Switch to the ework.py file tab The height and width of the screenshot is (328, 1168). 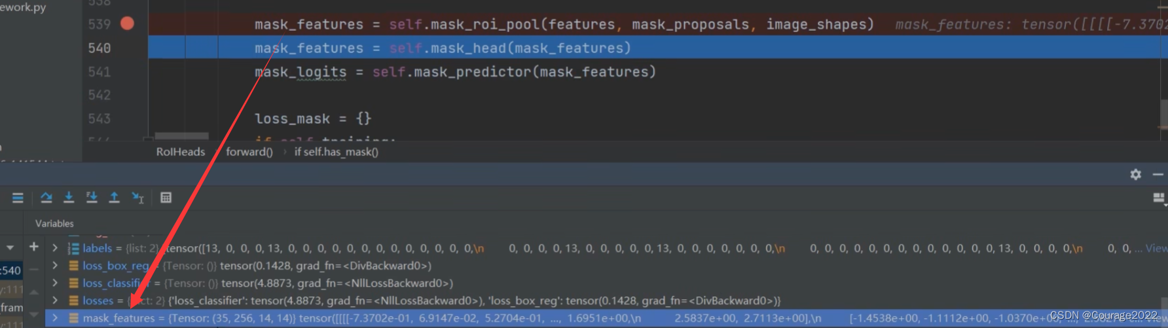click(x=23, y=7)
